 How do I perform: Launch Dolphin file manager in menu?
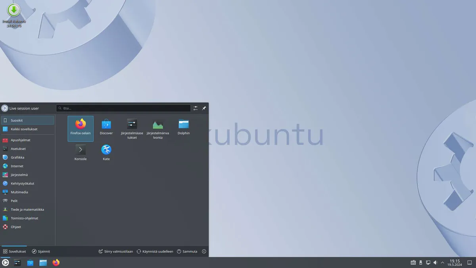[x=184, y=128]
